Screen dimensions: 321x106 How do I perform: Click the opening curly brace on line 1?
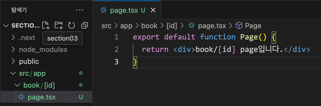(x=274, y=38)
